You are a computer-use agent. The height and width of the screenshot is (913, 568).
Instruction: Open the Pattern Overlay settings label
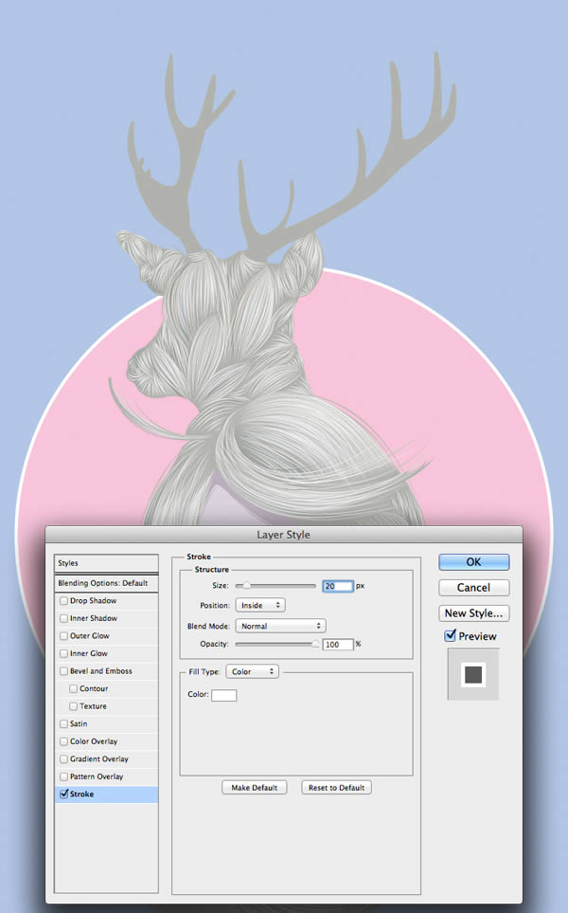(97, 776)
